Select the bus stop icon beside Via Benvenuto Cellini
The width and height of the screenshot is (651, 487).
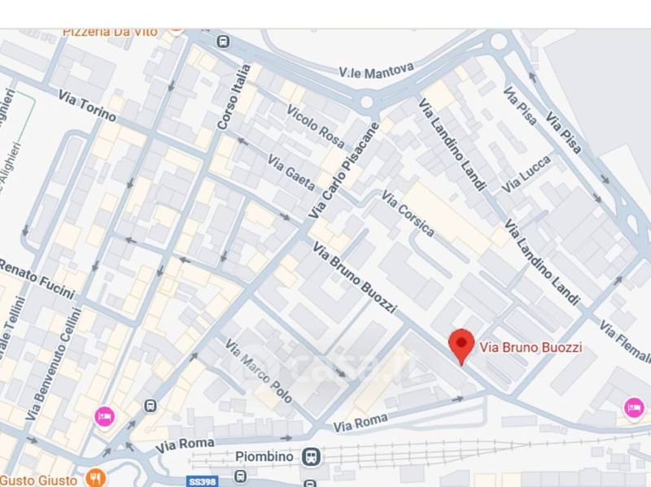(151, 405)
